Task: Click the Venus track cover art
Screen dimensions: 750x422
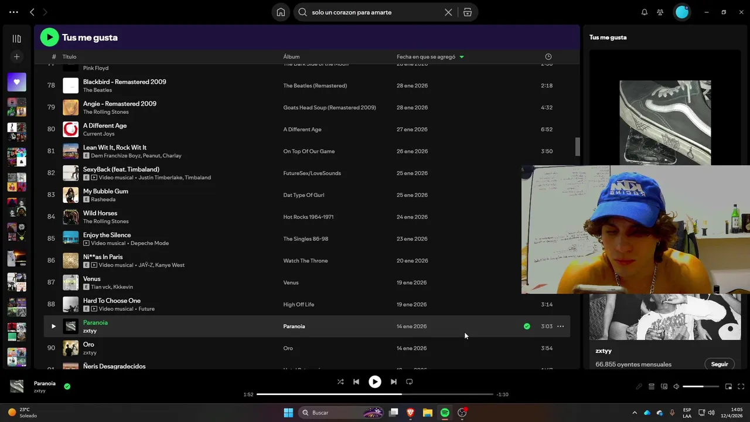Action: click(71, 283)
